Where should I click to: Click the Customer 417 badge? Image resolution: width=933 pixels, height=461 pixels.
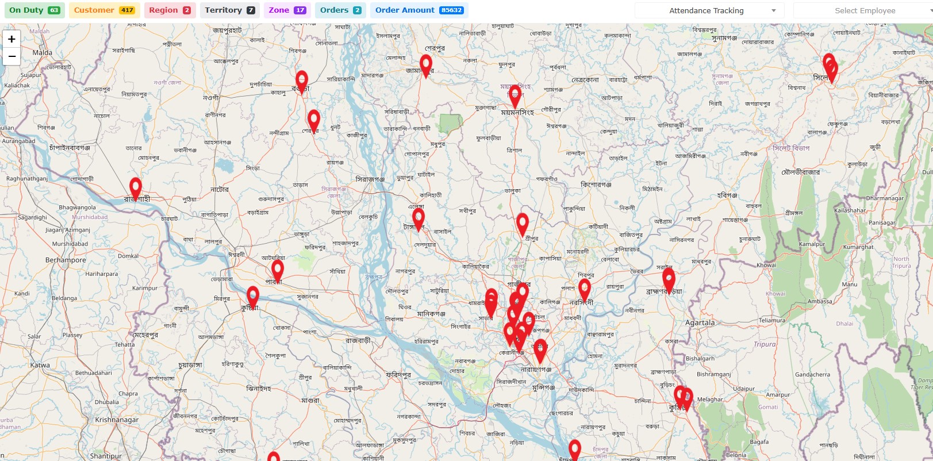105,10
